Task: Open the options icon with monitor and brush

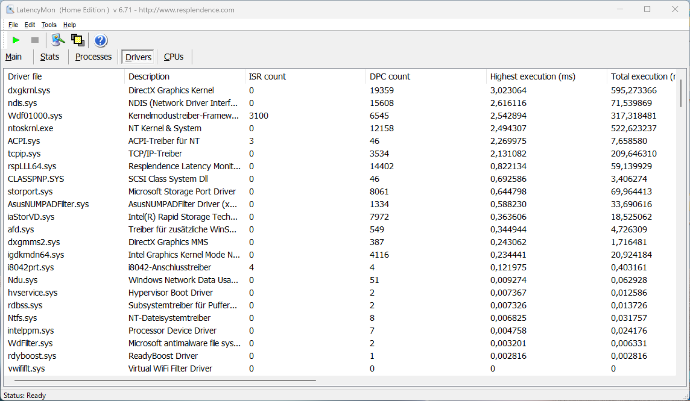Action: [58, 40]
